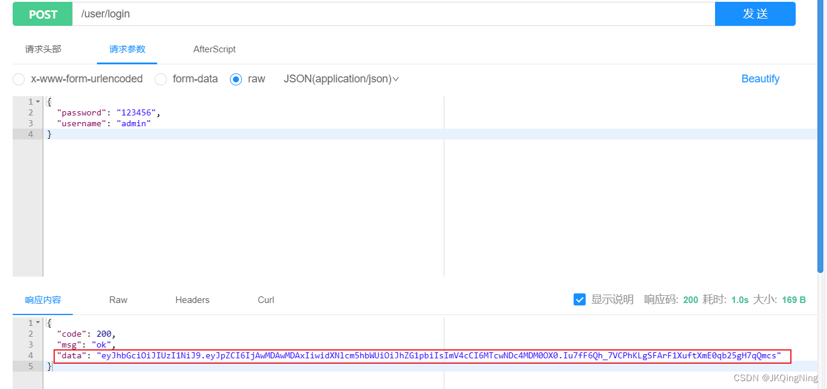Click the 1.0s elapsed time value
Viewport: 827px width, 389px height.
tap(740, 299)
